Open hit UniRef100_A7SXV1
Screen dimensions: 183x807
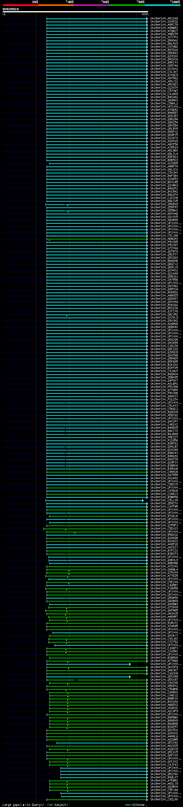(164, 567)
